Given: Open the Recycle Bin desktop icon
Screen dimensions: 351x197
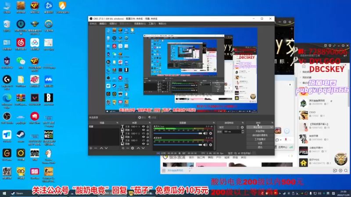Looking at the screenshot, I should pyautogui.click(x=7, y=26).
